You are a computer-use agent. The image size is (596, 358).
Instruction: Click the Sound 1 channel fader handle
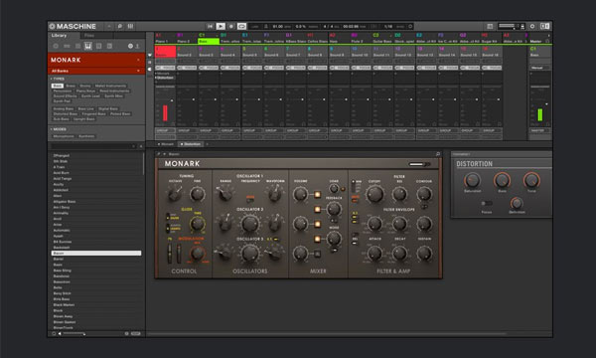point(172,100)
